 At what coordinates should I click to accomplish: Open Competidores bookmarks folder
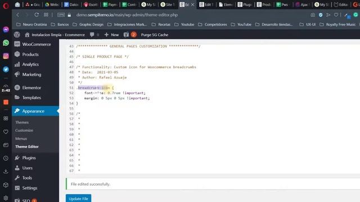point(213,25)
